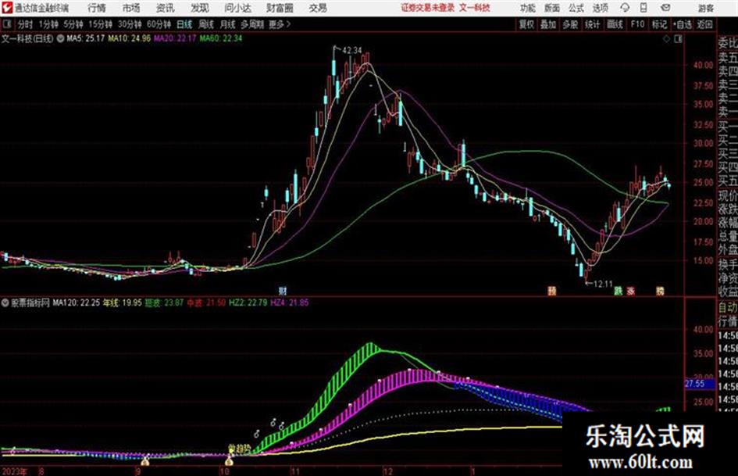Click the diamond icon above price axis
Image resolution: width=738 pixels, height=476 pixels.
point(666,39)
